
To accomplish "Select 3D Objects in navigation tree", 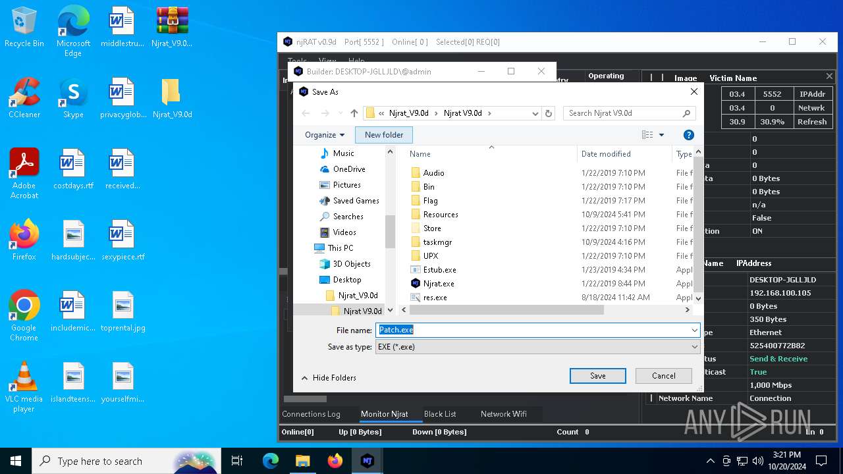I will tap(352, 264).
